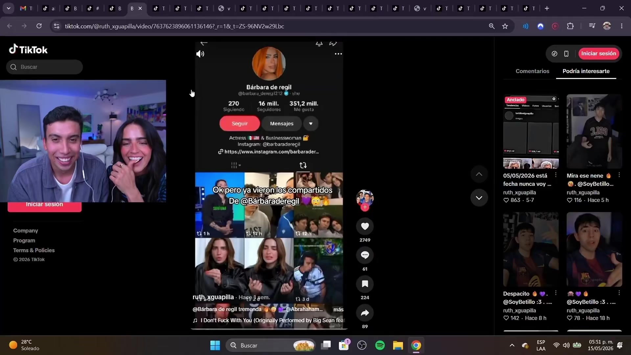Screen dimensions: 631x355
Task: Open the Chrome tab search dropdown
Action: click(x=9, y=9)
